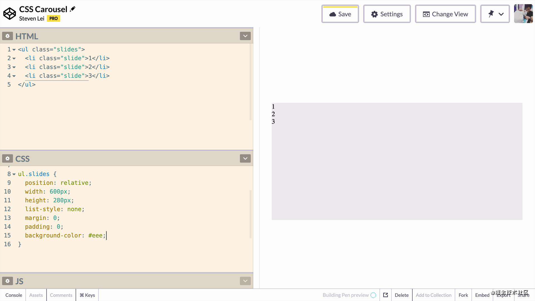
Task: Click the CSS panel heading
Action: (22, 159)
